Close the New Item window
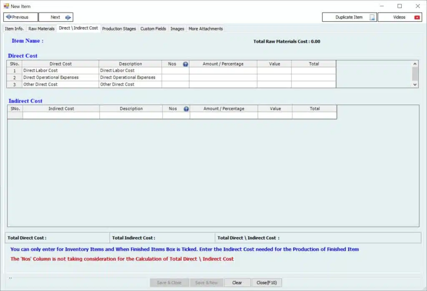The height and width of the screenshot is (291, 427). pyautogui.click(x=418, y=6)
